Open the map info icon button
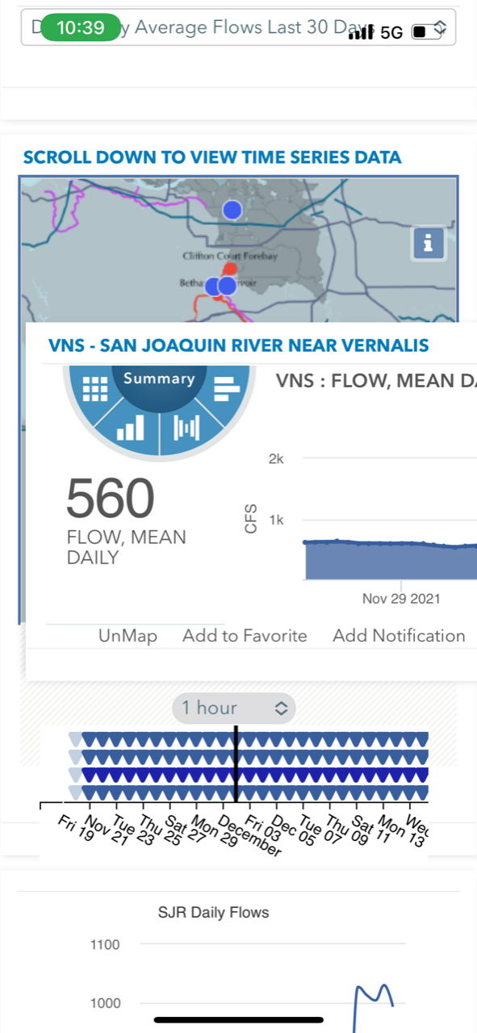 429,243
